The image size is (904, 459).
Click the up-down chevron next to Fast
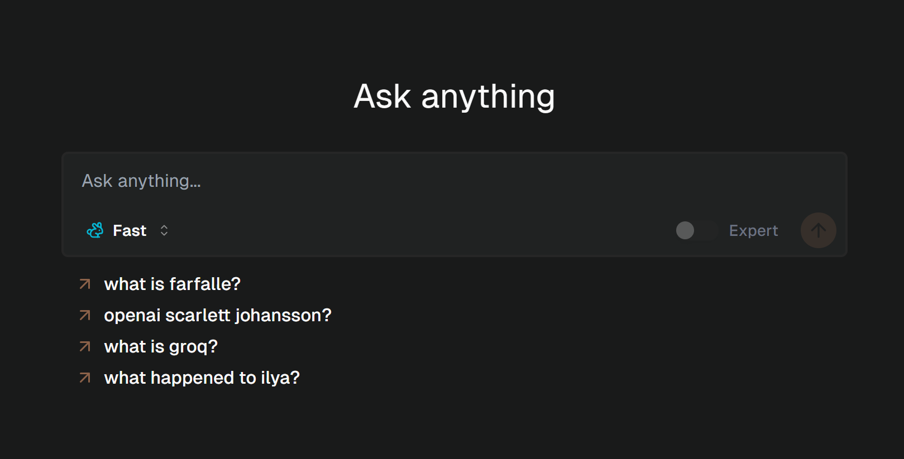164,230
